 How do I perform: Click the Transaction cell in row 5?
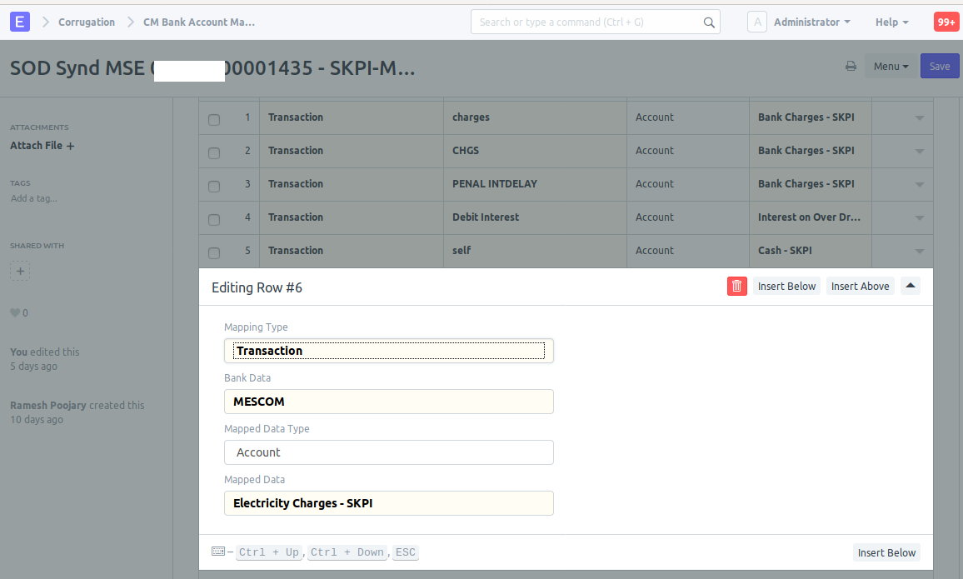coord(352,251)
